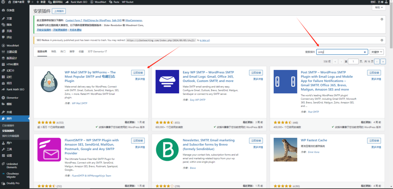Click Paste in the top admin bar
Screen dimensions: 393x189
tap(114, 2)
